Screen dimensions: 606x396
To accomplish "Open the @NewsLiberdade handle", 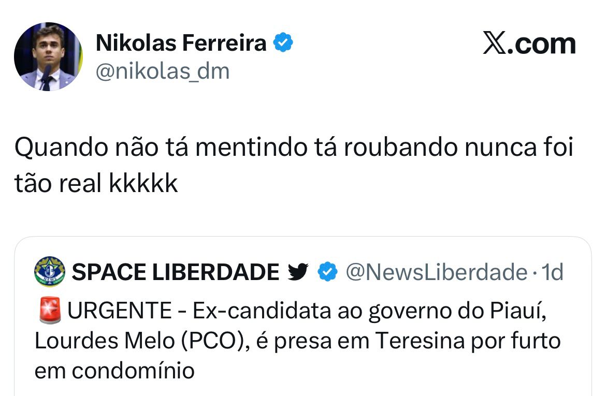I will [x=436, y=272].
